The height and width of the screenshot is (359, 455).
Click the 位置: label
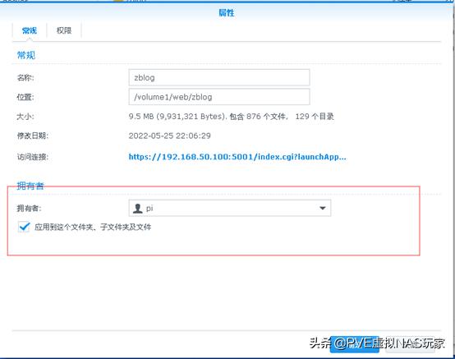point(25,97)
